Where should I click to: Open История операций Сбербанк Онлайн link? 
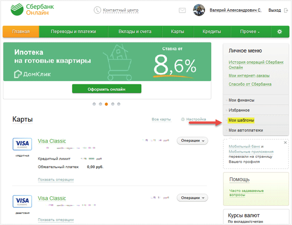[x=256, y=65]
